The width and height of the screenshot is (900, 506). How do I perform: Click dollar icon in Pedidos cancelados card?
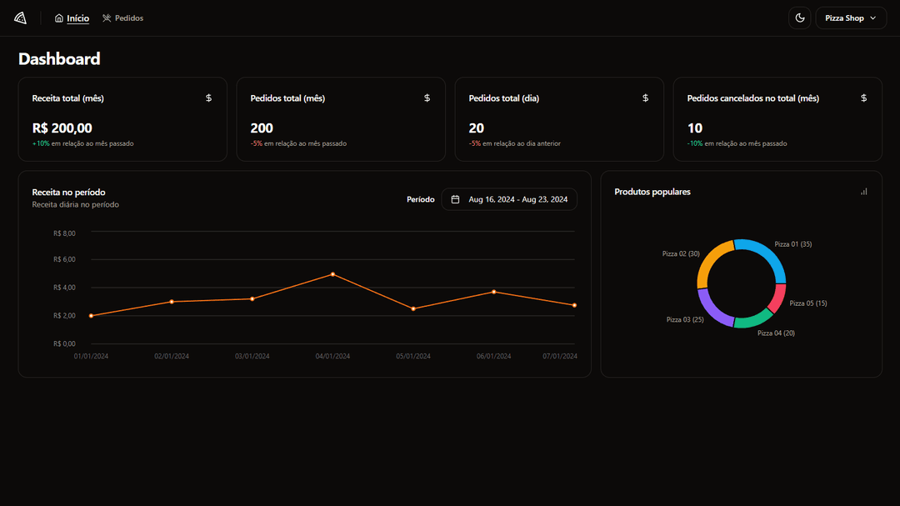click(863, 98)
